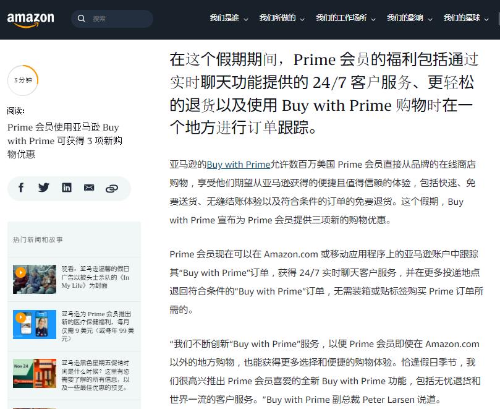Open the holiday ad video thumbnail
500x409 pixels.
pyautogui.click(x=35, y=279)
